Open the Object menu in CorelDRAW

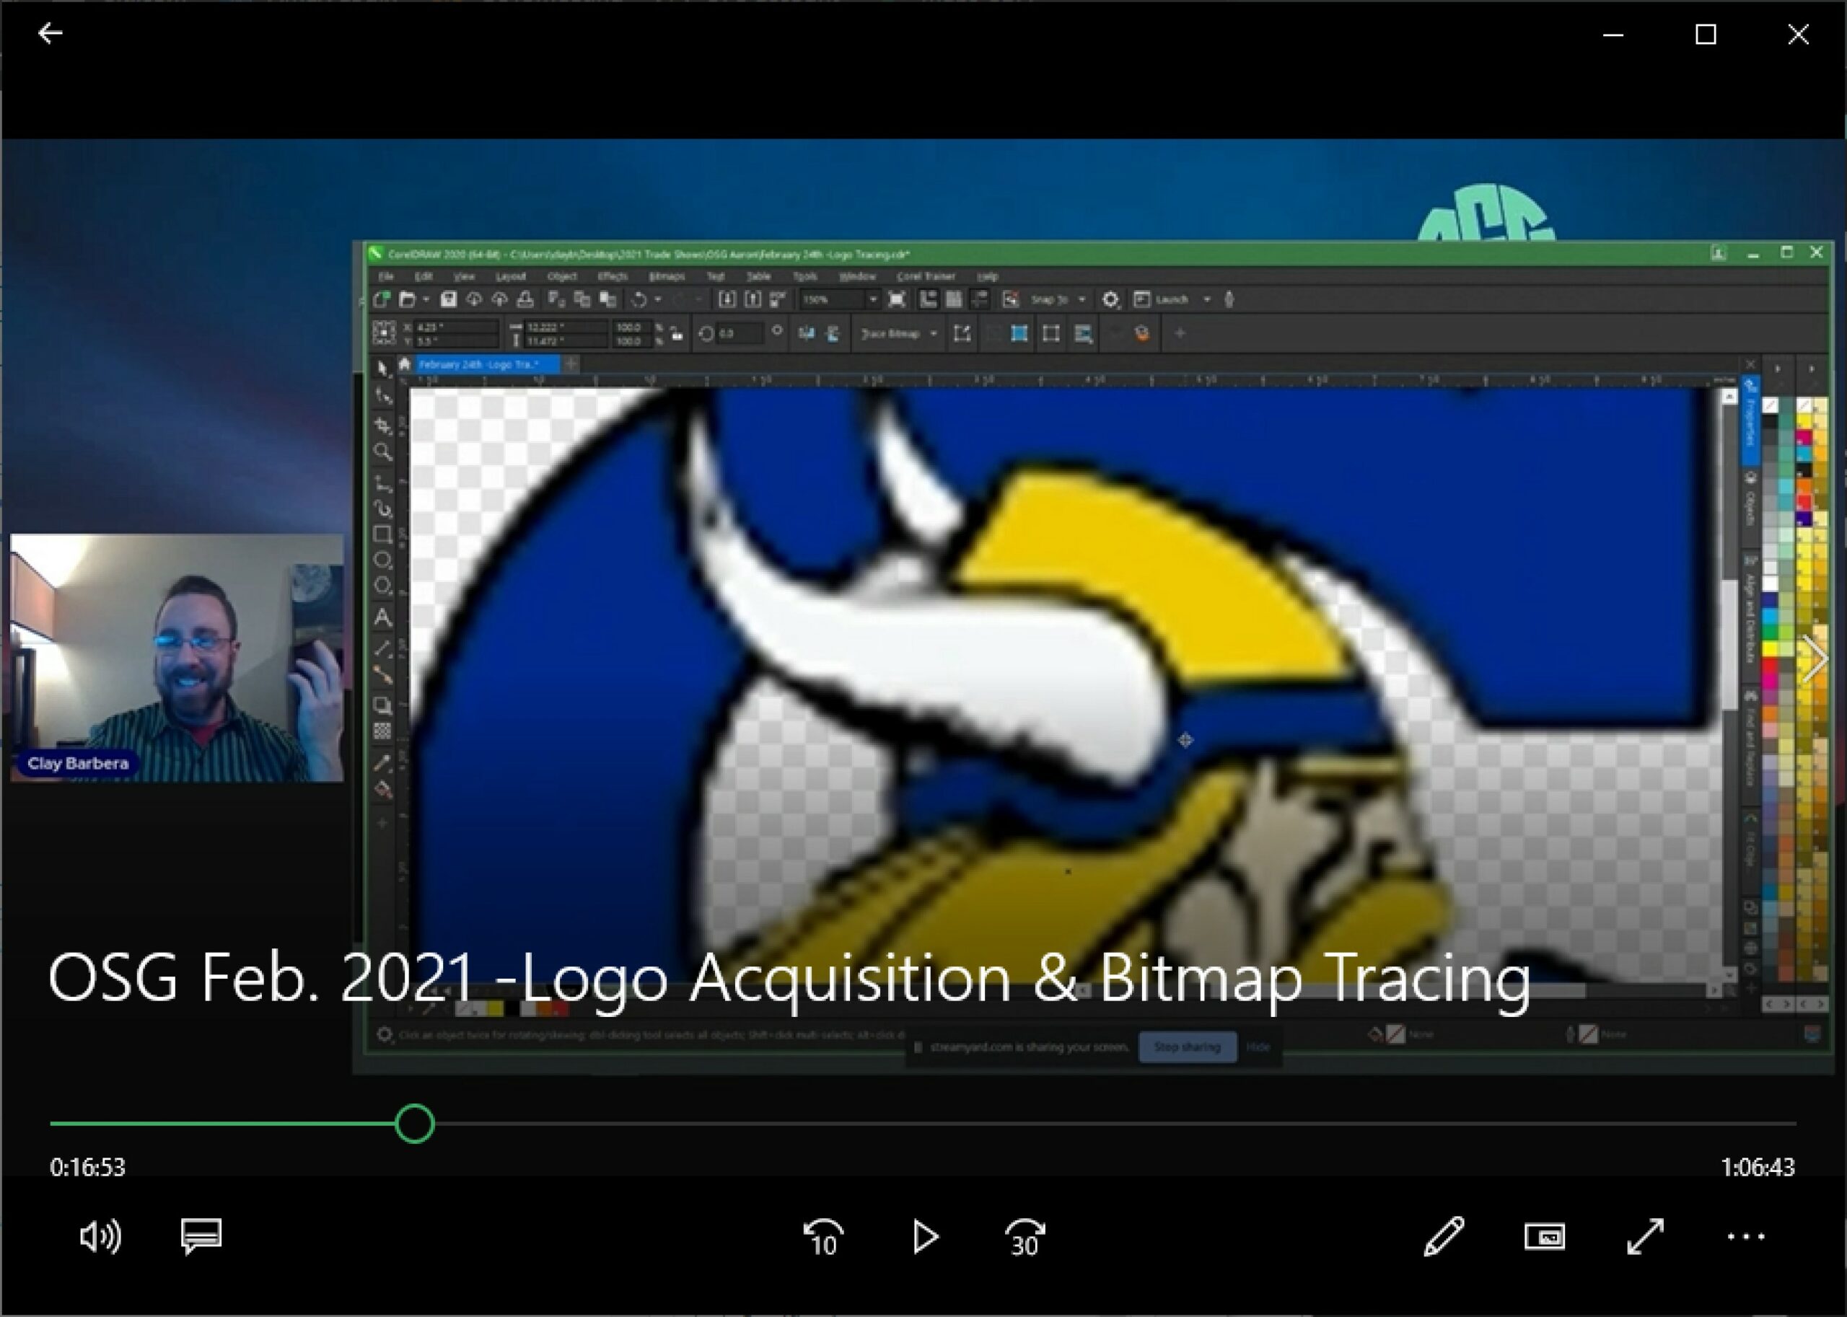click(x=561, y=276)
